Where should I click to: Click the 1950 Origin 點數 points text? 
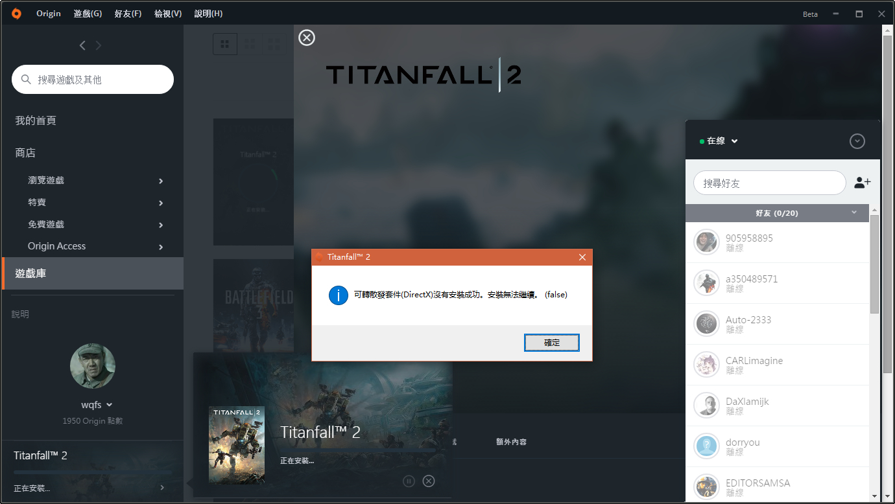click(93, 421)
